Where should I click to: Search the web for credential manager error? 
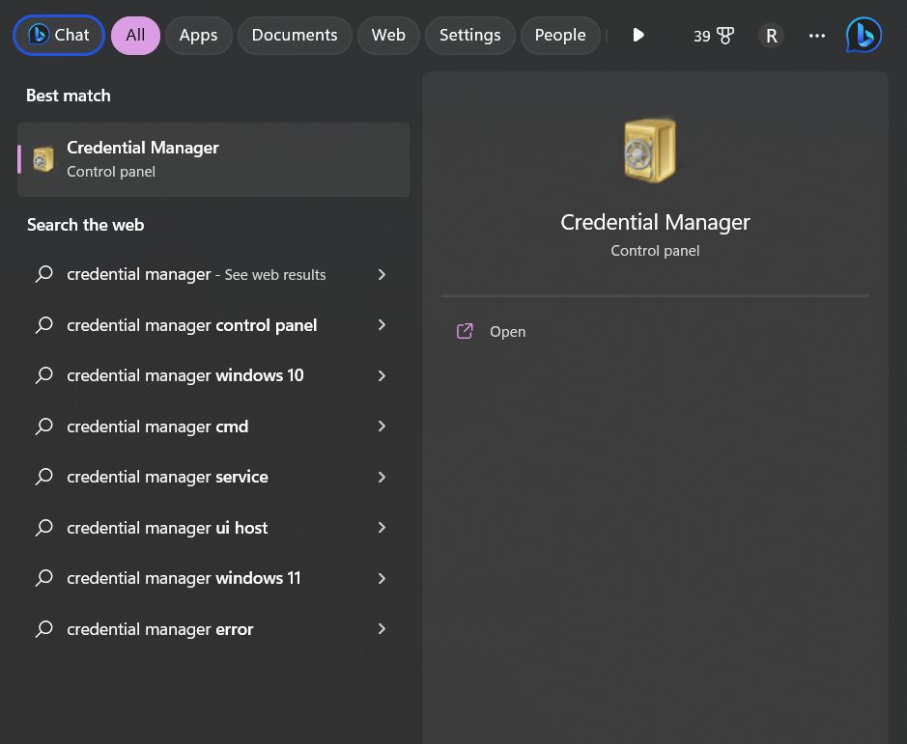click(x=159, y=629)
